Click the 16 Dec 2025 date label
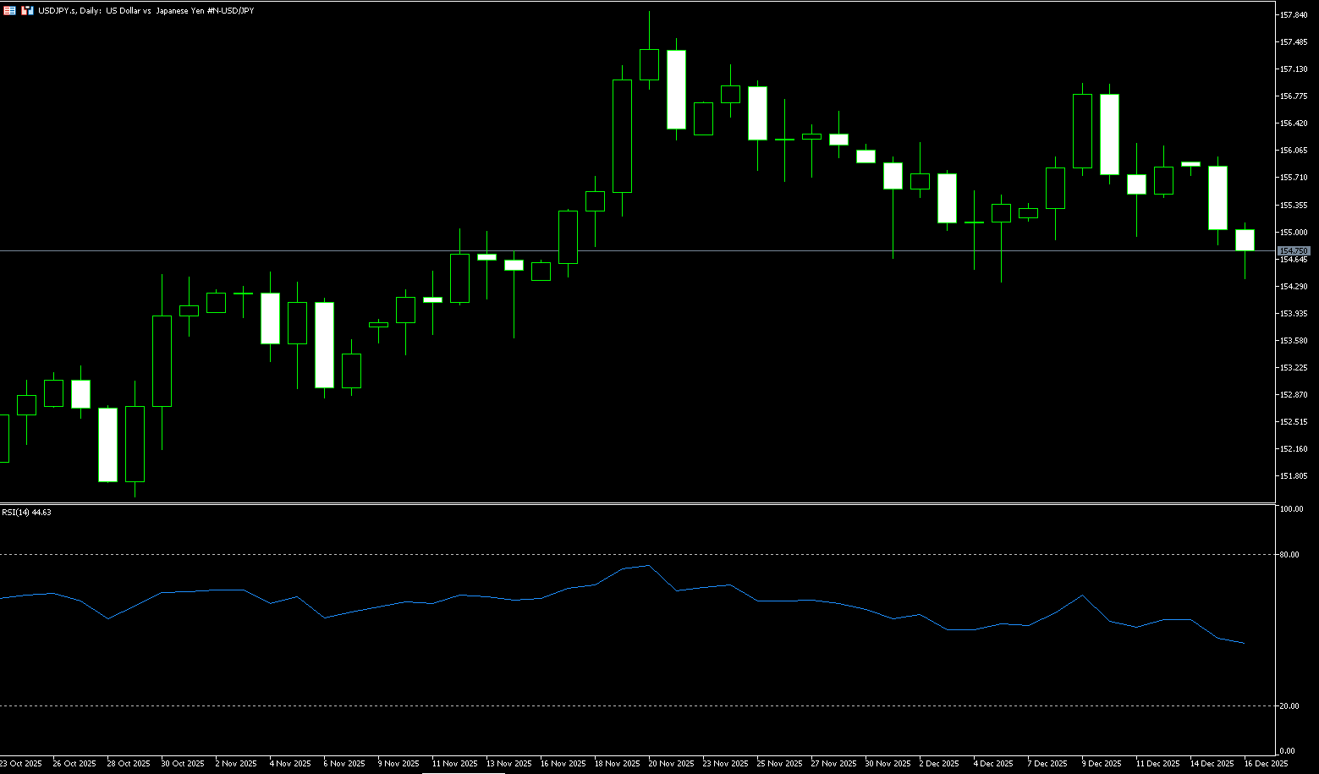Viewport: 1319px width, 774px height. (1266, 763)
